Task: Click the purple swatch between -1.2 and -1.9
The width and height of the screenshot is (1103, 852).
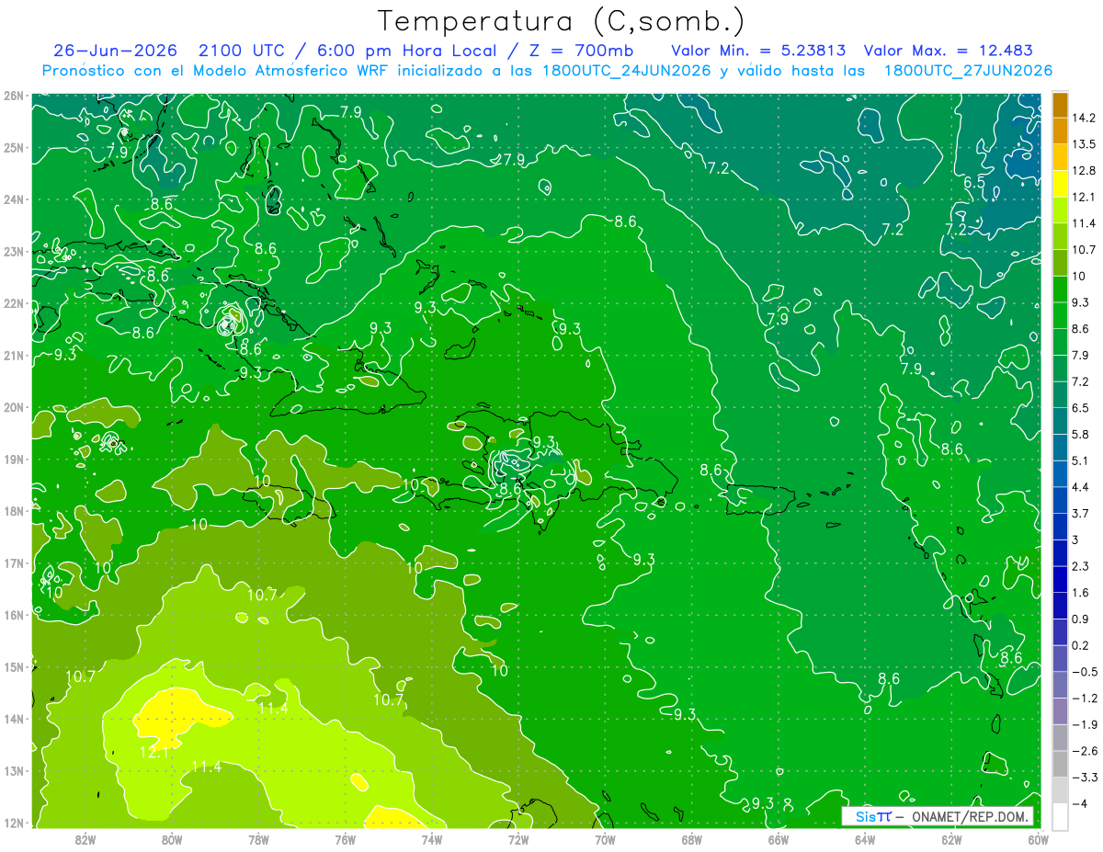Action: click(x=1060, y=710)
